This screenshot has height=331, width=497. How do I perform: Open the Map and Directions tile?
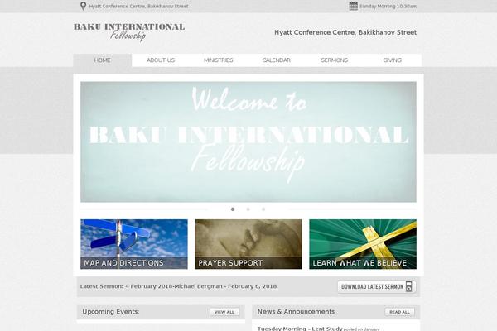click(134, 244)
